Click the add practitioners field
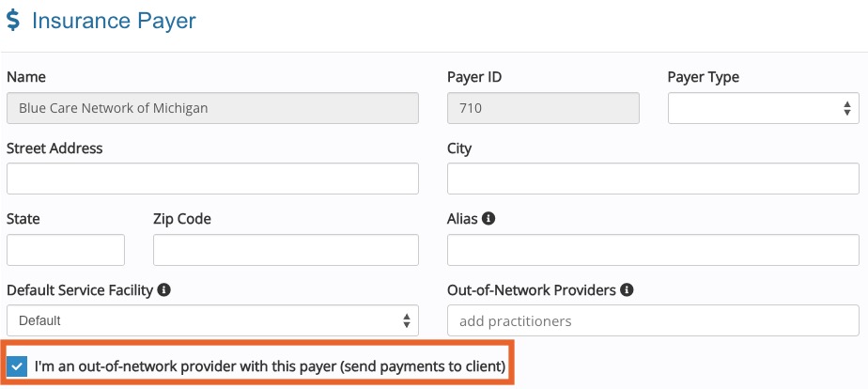868x389 pixels. coord(653,320)
